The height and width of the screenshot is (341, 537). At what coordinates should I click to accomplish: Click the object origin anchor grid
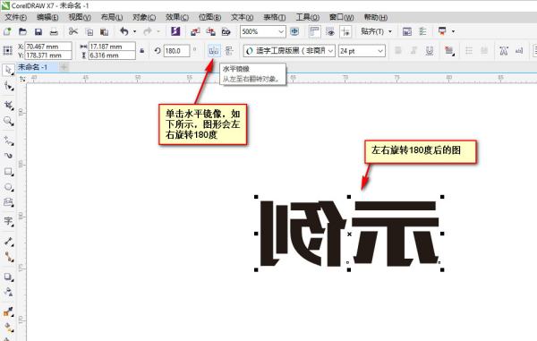coord(7,51)
